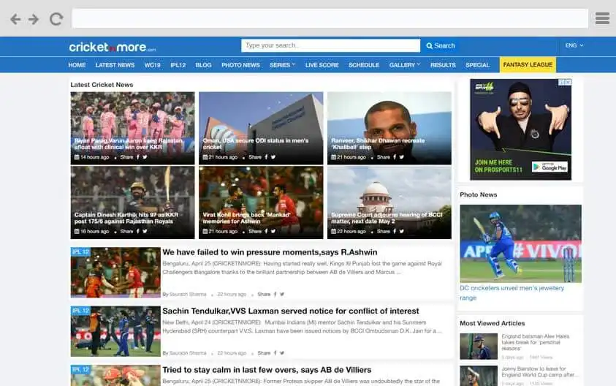Share the R.Ashwin article on Facebook
This screenshot has width=616, height=386.
pos(275,294)
